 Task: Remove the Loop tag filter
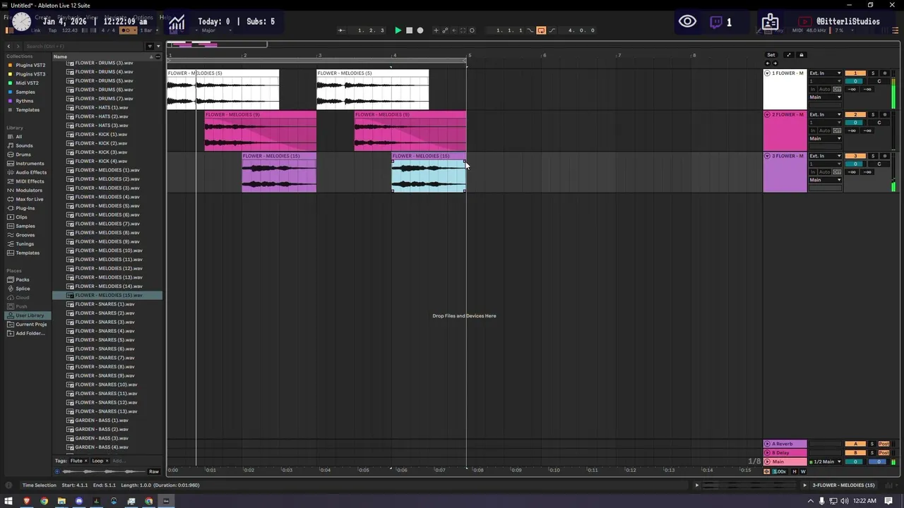coord(107,461)
